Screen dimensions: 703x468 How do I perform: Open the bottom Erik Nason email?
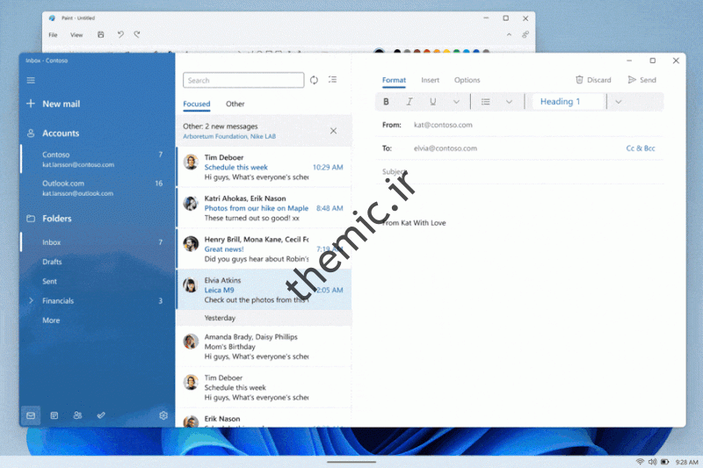[264, 418]
